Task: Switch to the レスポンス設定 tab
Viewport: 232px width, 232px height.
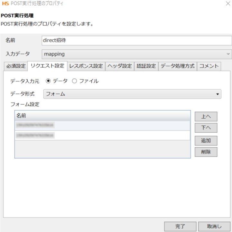Action: [x=86, y=66]
